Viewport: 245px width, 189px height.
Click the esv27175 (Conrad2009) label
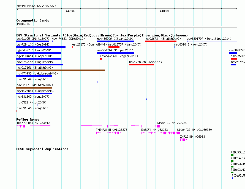tap(89, 44)
